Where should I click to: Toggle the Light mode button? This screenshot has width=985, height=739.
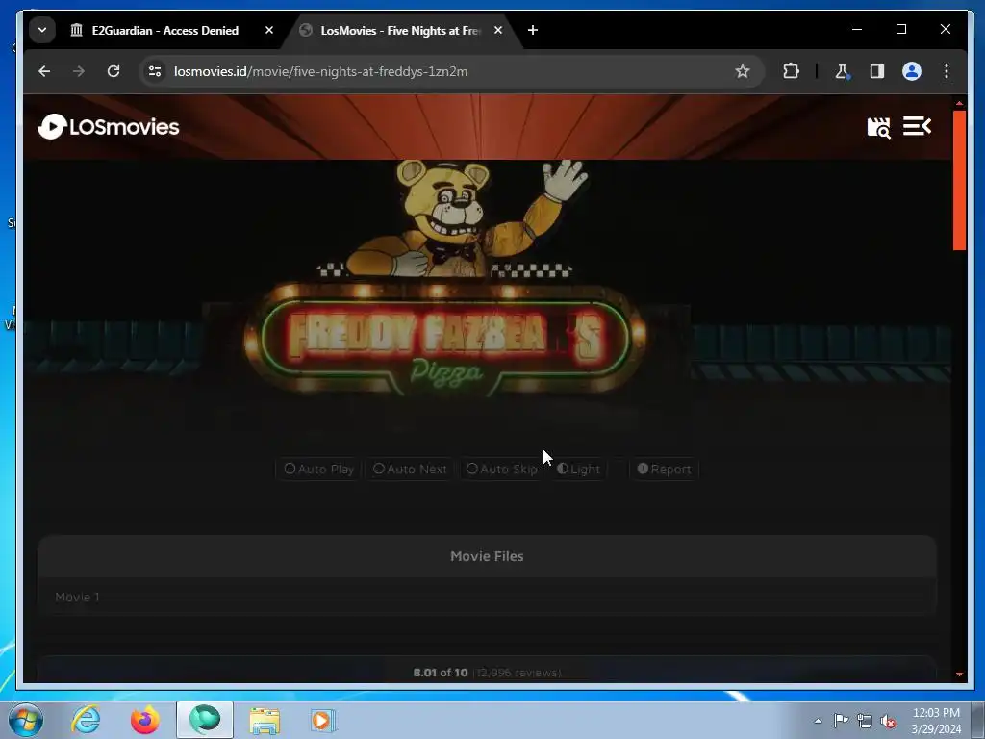pyautogui.click(x=578, y=470)
